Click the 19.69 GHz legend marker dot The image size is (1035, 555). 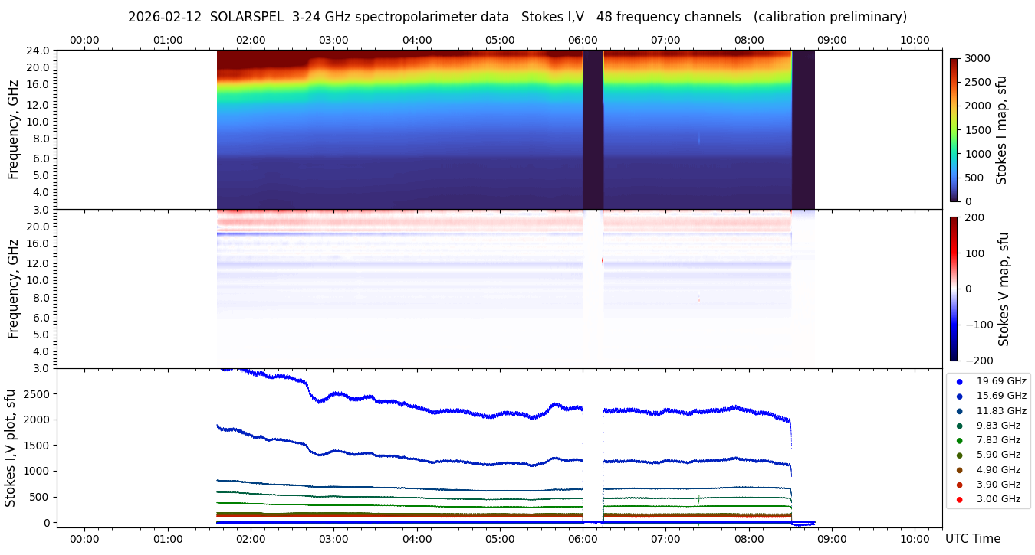click(x=959, y=381)
